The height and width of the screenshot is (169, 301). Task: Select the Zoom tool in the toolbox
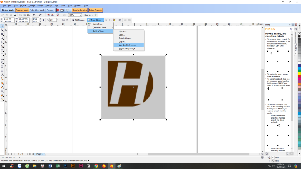coord(2,38)
